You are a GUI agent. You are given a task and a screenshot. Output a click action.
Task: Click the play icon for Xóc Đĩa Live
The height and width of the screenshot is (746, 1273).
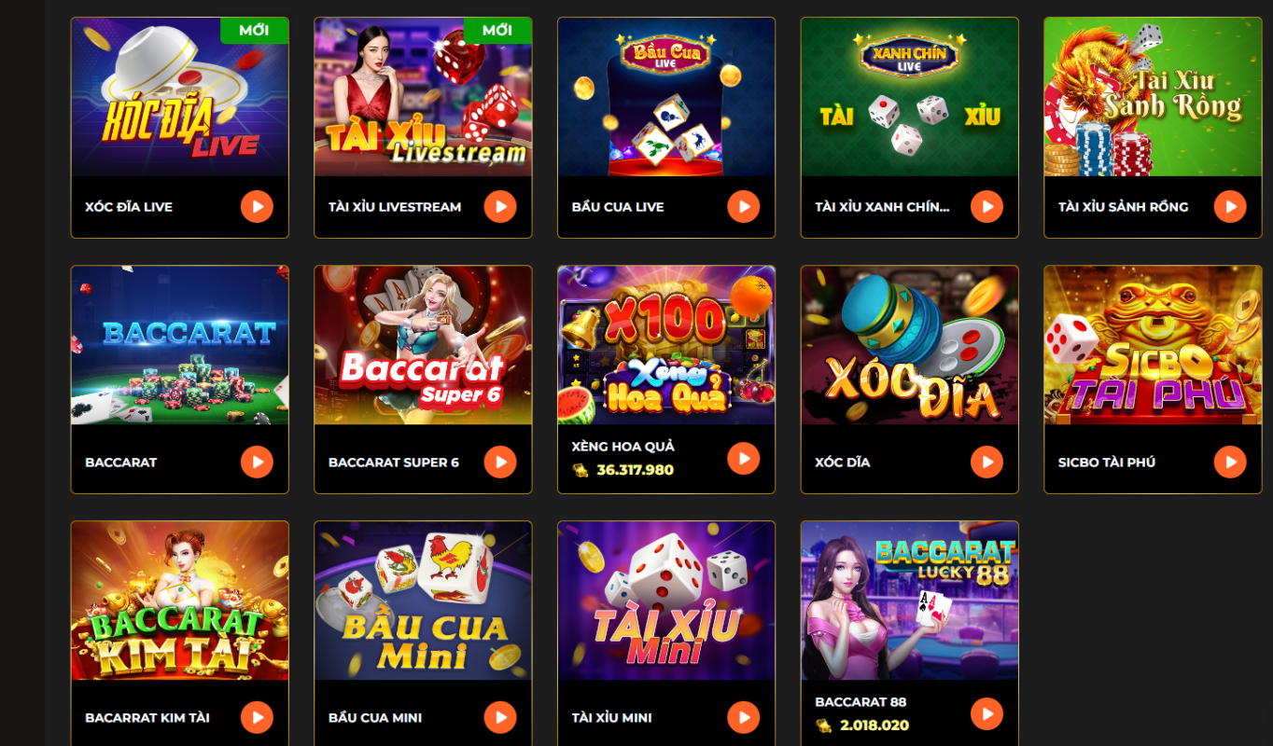[257, 206]
